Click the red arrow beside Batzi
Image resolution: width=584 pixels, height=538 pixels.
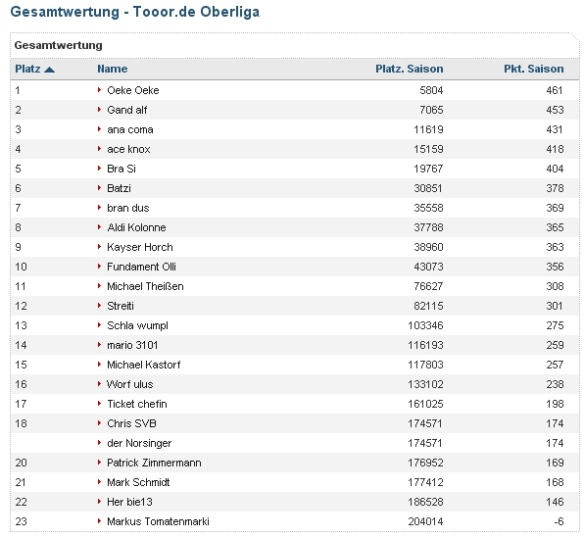[99, 188]
